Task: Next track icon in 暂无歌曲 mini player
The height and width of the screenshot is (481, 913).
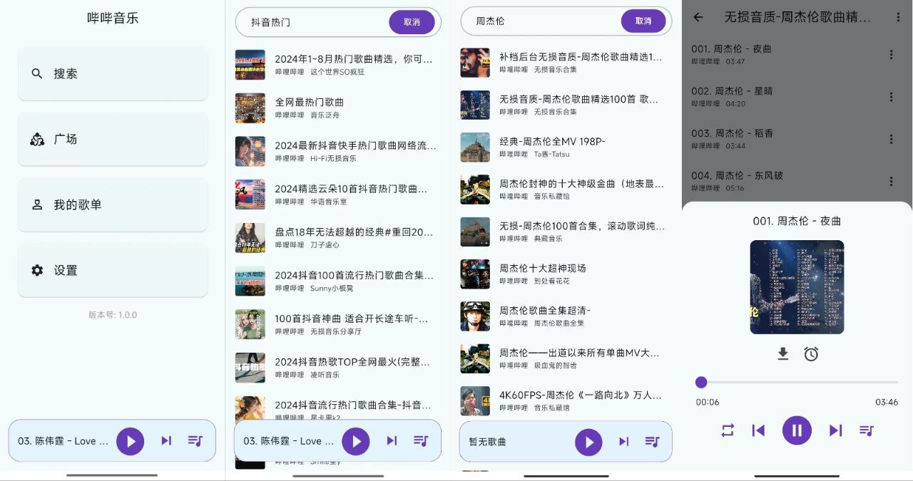Action: 623,442
